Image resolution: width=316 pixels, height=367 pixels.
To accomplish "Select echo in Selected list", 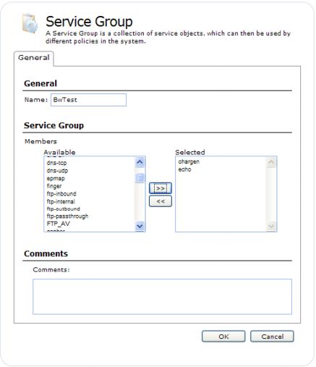I will click(x=184, y=169).
